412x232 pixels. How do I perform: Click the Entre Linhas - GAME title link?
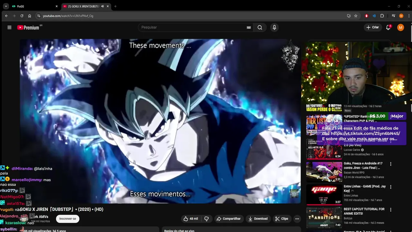(365, 188)
